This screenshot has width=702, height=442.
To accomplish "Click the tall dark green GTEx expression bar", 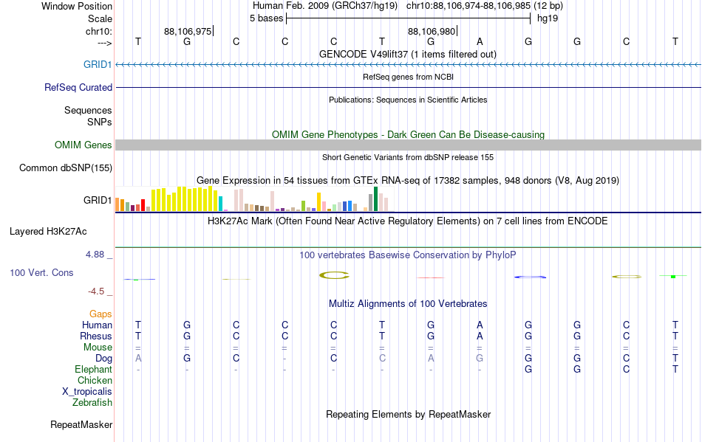I will coord(375,199).
